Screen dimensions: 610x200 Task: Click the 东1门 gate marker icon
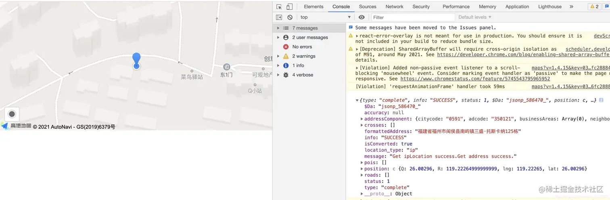227,66
